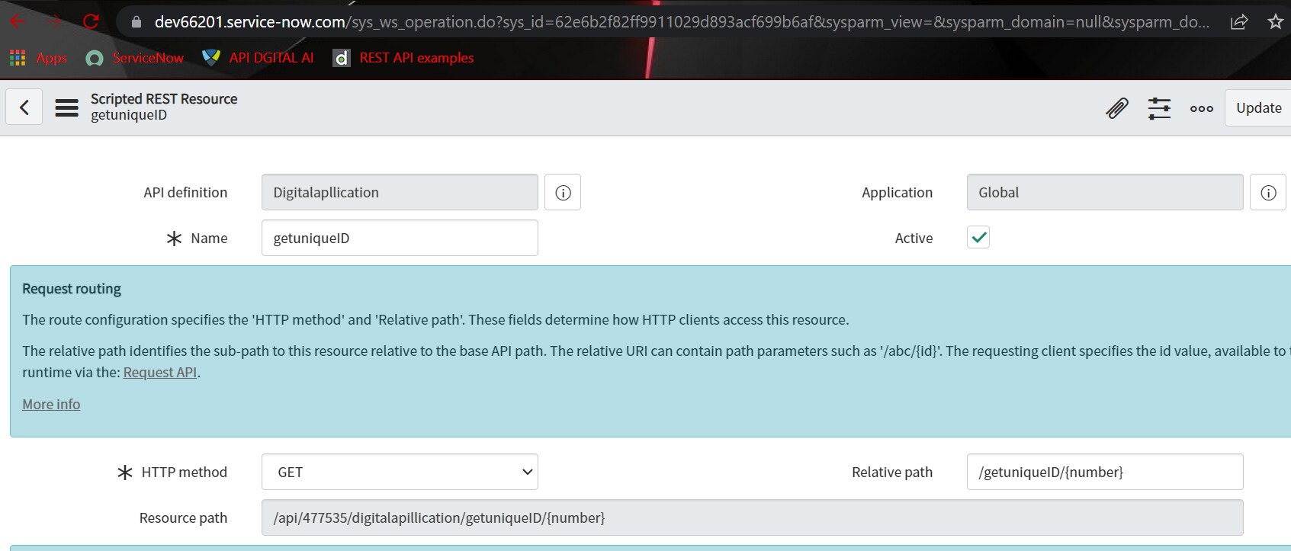Screen dimensions: 1291x551
Task: Follow the More info link
Action: tap(51, 405)
